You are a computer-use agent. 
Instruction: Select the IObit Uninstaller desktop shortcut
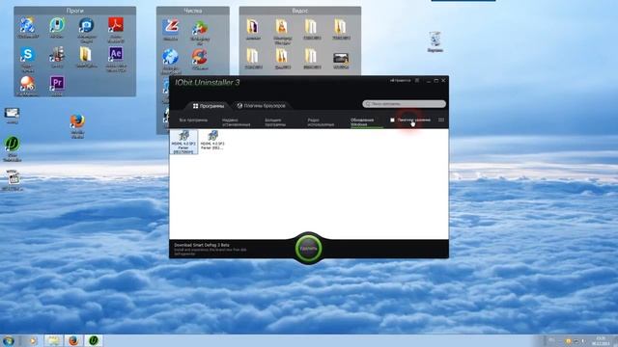coord(13,149)
